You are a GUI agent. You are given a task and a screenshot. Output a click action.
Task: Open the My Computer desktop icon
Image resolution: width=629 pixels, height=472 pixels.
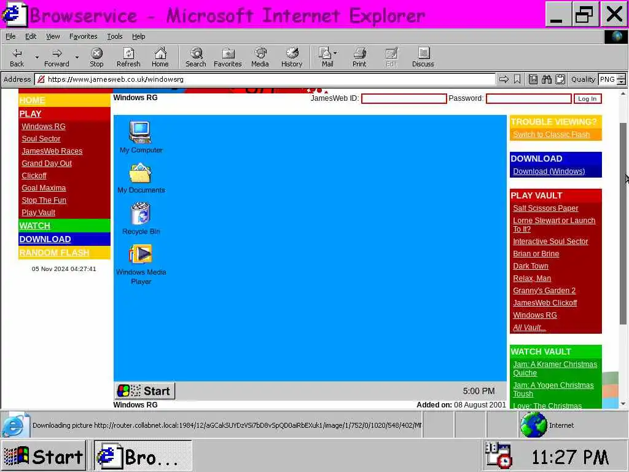point(141,137)
